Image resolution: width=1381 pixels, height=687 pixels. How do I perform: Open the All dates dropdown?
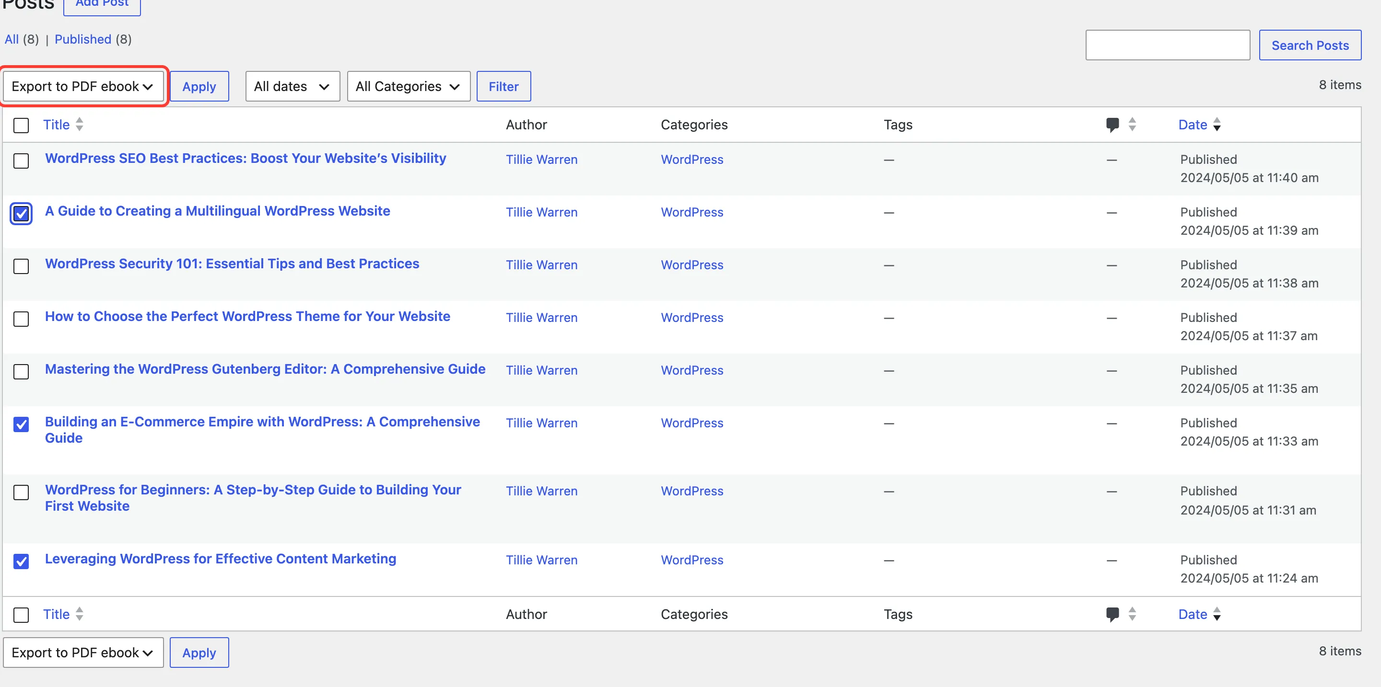tap(293, 86)
